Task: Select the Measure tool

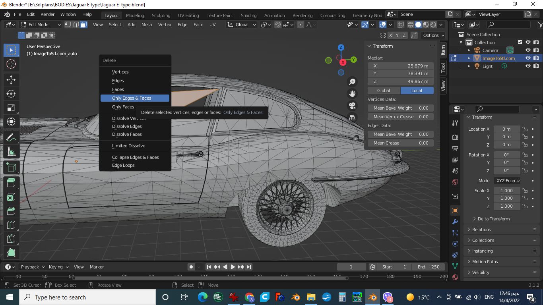Action: [11, 152]
